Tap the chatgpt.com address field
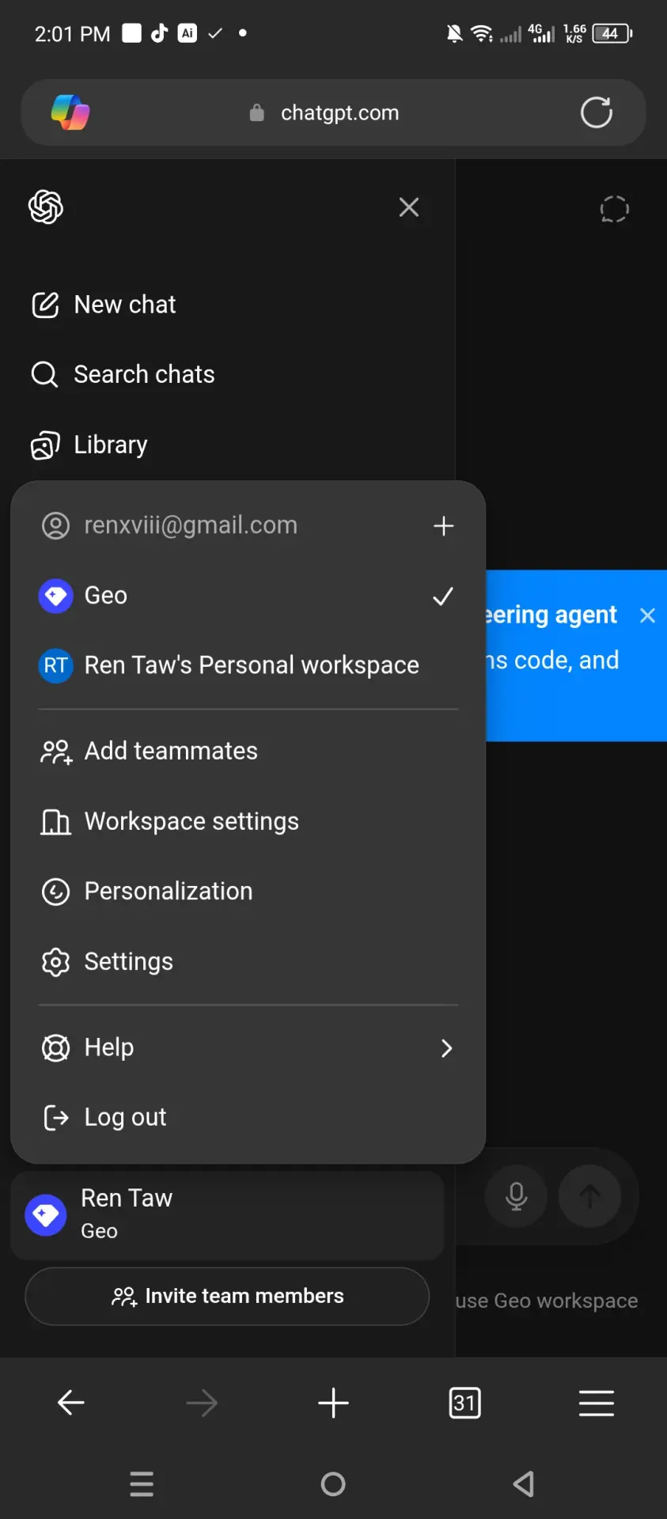This screenshot has width=667, height=1519. pyautogui.click(x=333, y=112)
